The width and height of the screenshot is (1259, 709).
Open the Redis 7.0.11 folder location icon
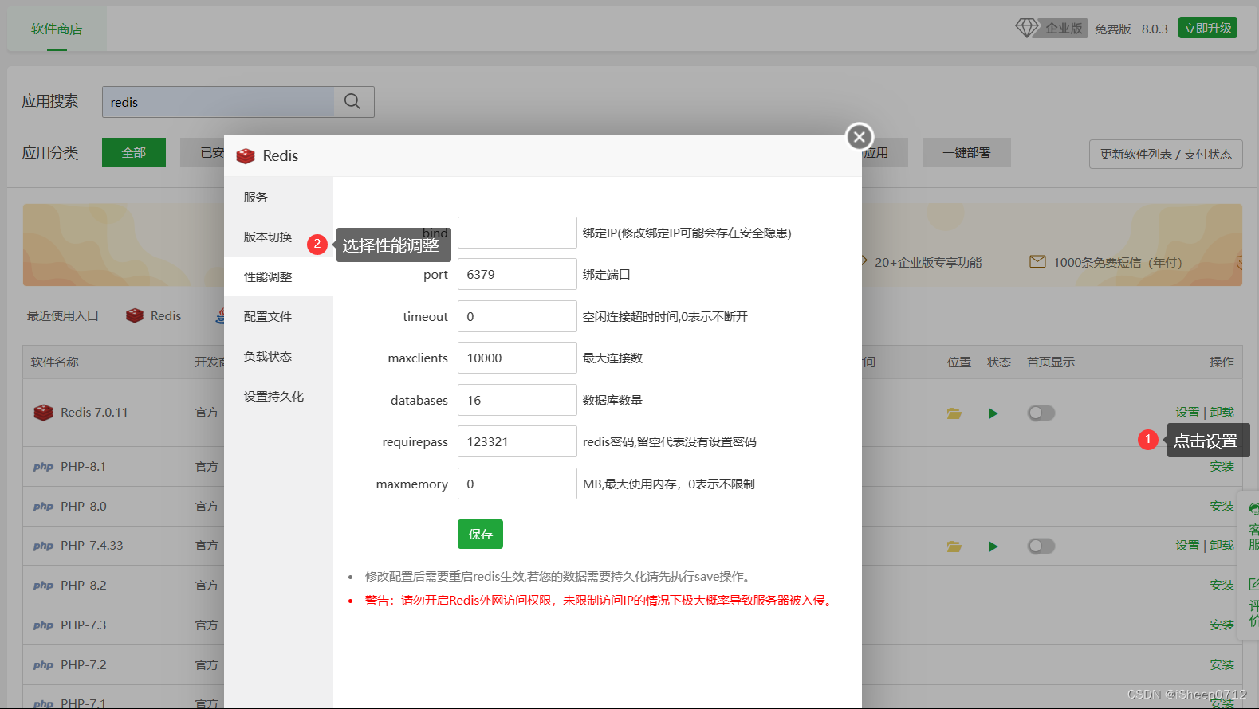click(954, 413)
